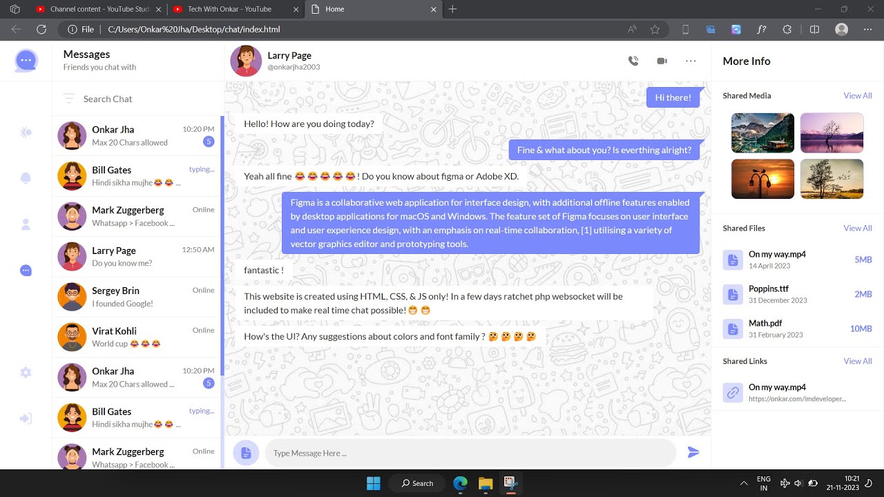Select the Home browser tab

[374, 9]
